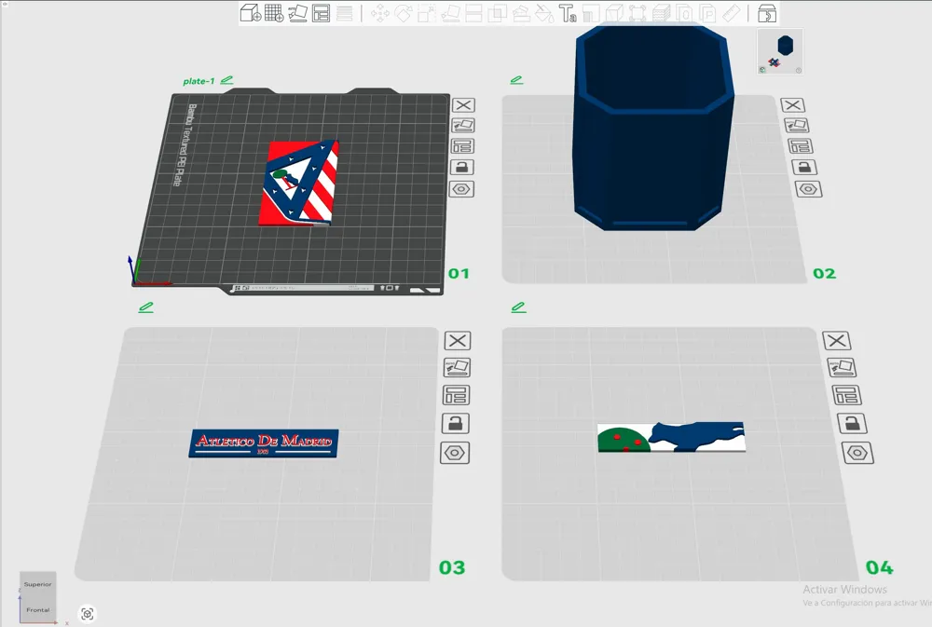Select the Measure ruler tool

(x=731, y=12)
